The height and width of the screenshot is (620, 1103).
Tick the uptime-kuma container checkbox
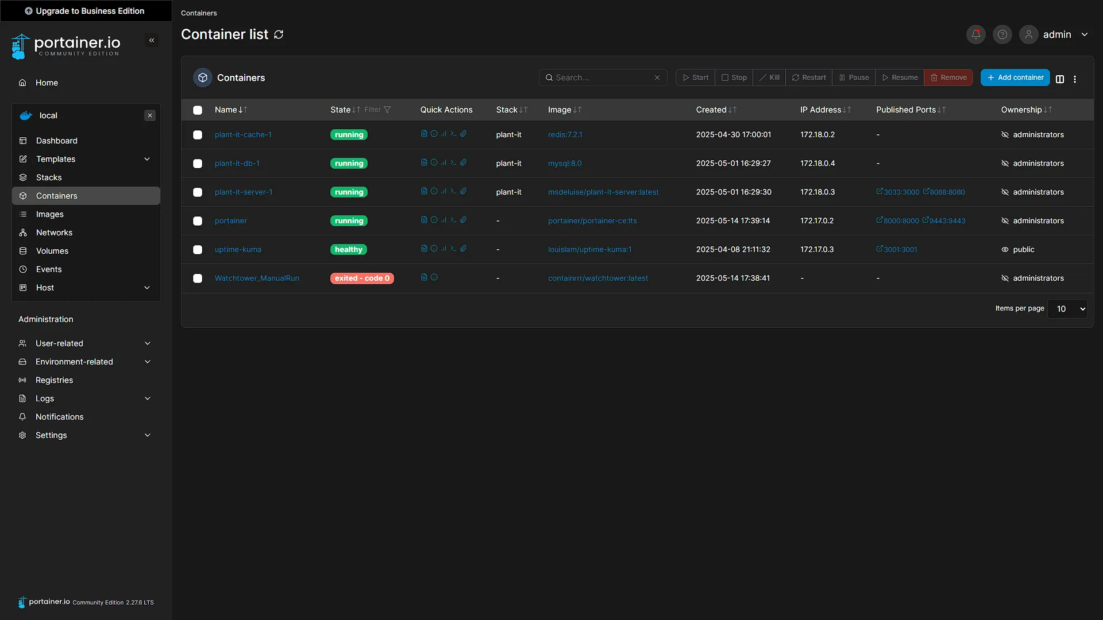(198, 250)
